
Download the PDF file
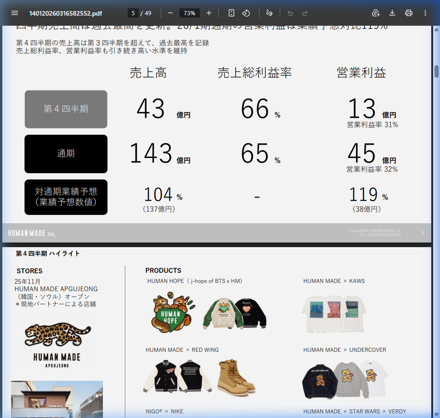coord(392,13)
